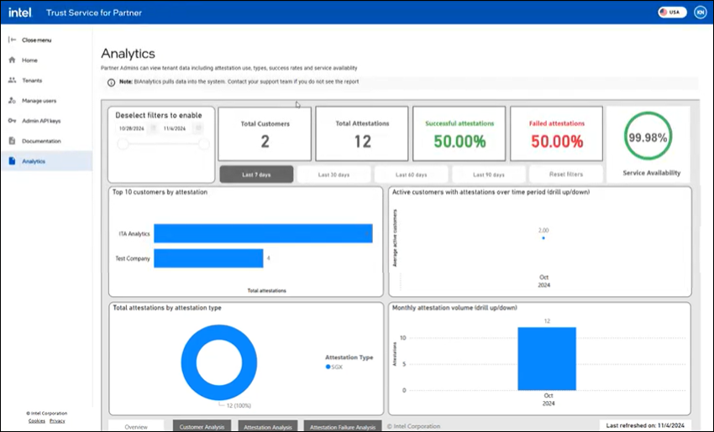Click 'Active customers with attestations' chart title
The image size is (714, 432).
[x=491, y=192]
